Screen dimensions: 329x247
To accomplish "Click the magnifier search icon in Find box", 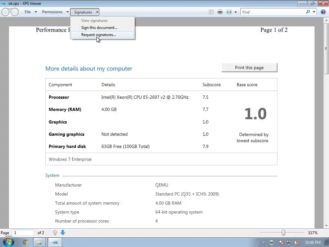I will (x=308, y=12).
